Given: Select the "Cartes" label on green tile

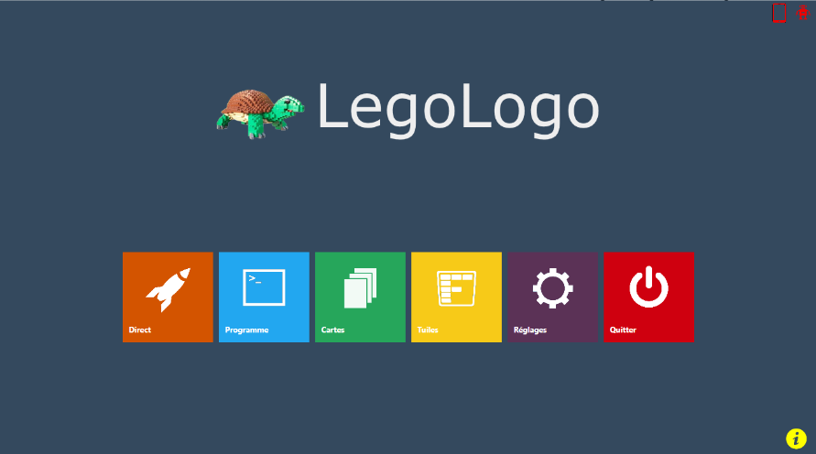Looking at the screenshot, I should point(332,330).
